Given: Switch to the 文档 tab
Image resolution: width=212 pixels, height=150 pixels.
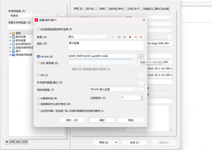Looking at the screenshot, I should tap(130, 9).
